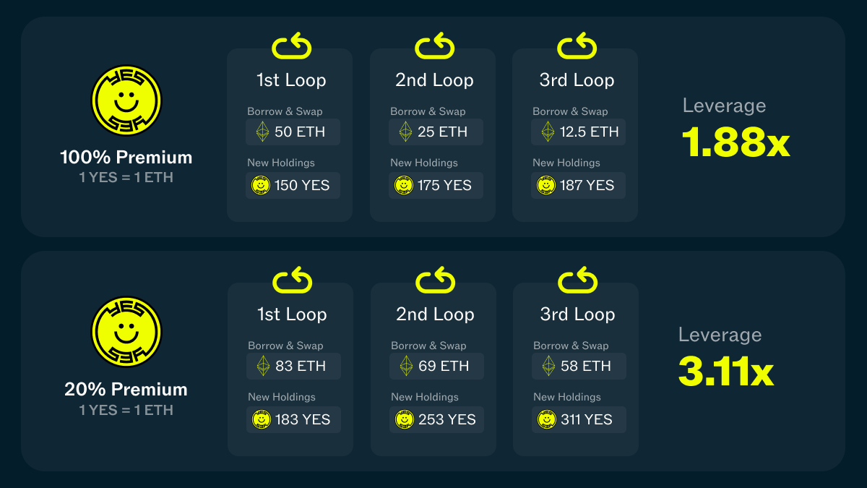The width and height of the screenshot is (867, 488).
Task: Click the 100% Premium heading
Action: pos(126,158)
